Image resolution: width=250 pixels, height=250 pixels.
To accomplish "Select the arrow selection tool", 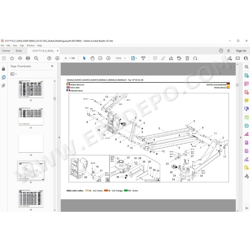I will 84,58.
